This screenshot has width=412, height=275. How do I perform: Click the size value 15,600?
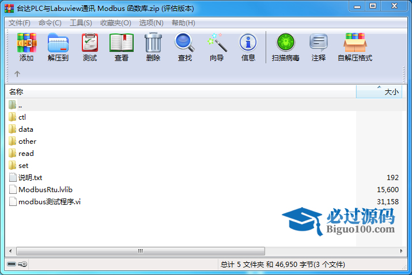(388, 189)
